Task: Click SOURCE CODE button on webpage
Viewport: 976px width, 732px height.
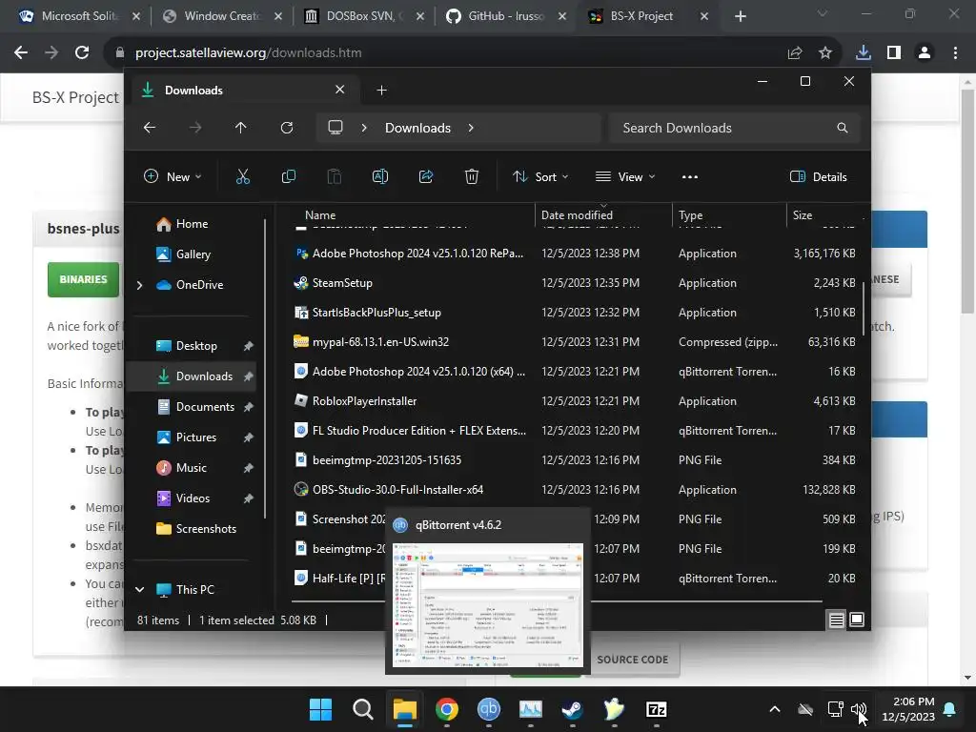Action: (633, 660)
